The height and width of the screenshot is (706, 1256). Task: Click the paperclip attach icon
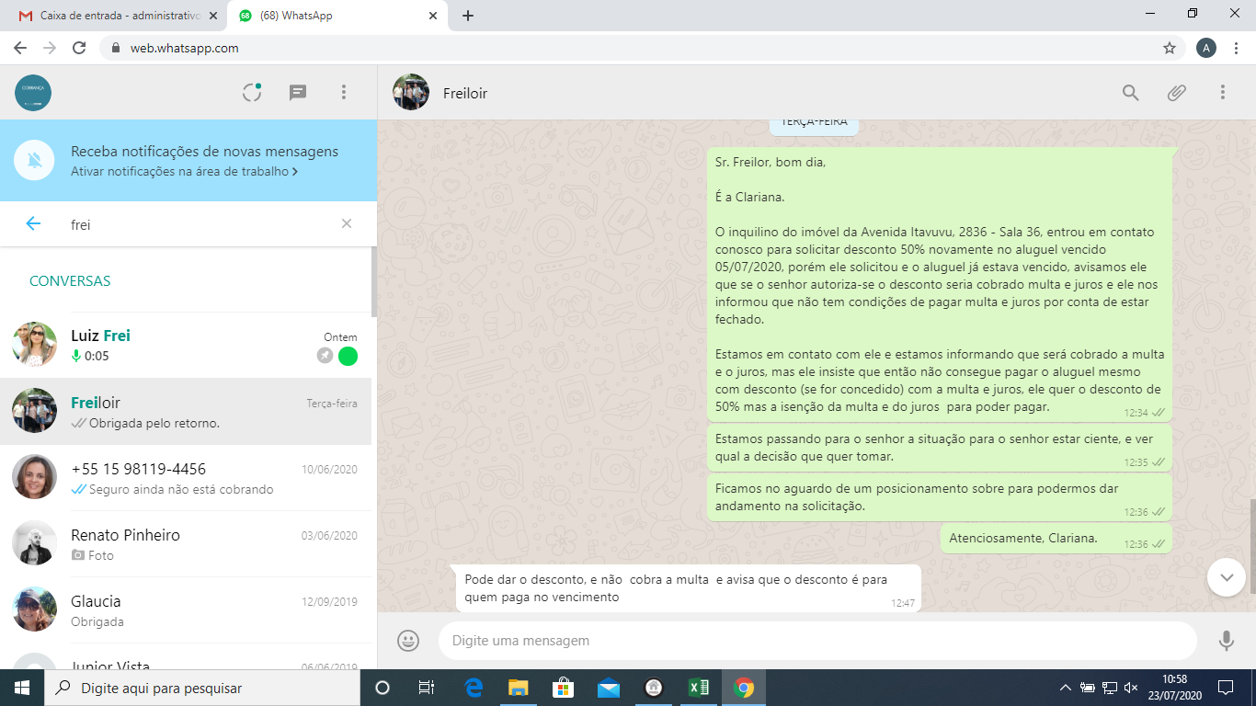coord(1177,92)
